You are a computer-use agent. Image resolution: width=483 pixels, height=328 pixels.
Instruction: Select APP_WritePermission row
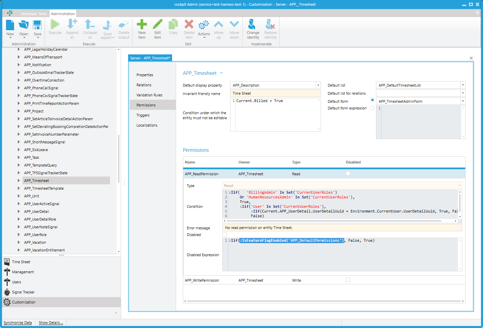click(x=324, y=280)
